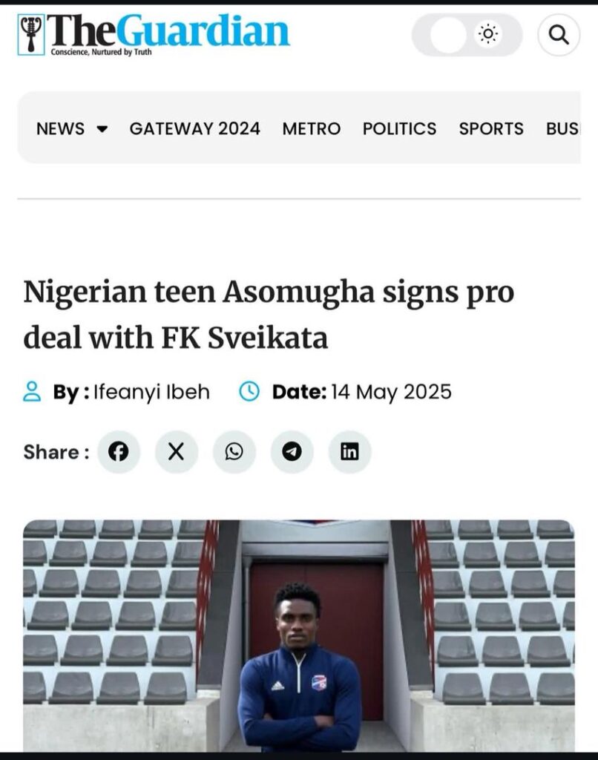The height and width of the screenshot is (760, 598).
Task: Open the footballer article photo
Action: [299, 635]
